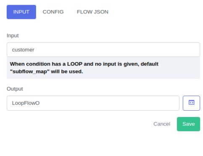
Task: Dismiss the form using Cancel
Action: (162, 124)
